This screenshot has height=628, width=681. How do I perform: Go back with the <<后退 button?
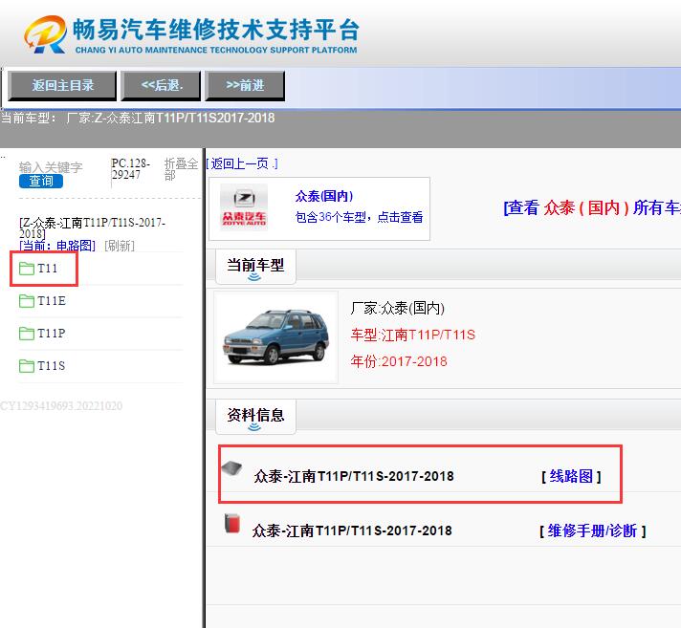click(161, 85)
